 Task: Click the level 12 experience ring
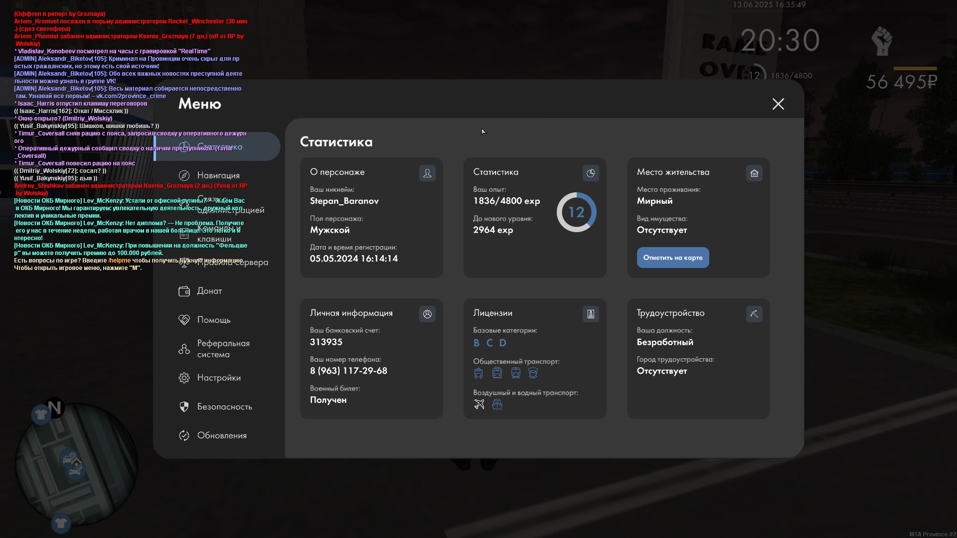pos(576,212)
